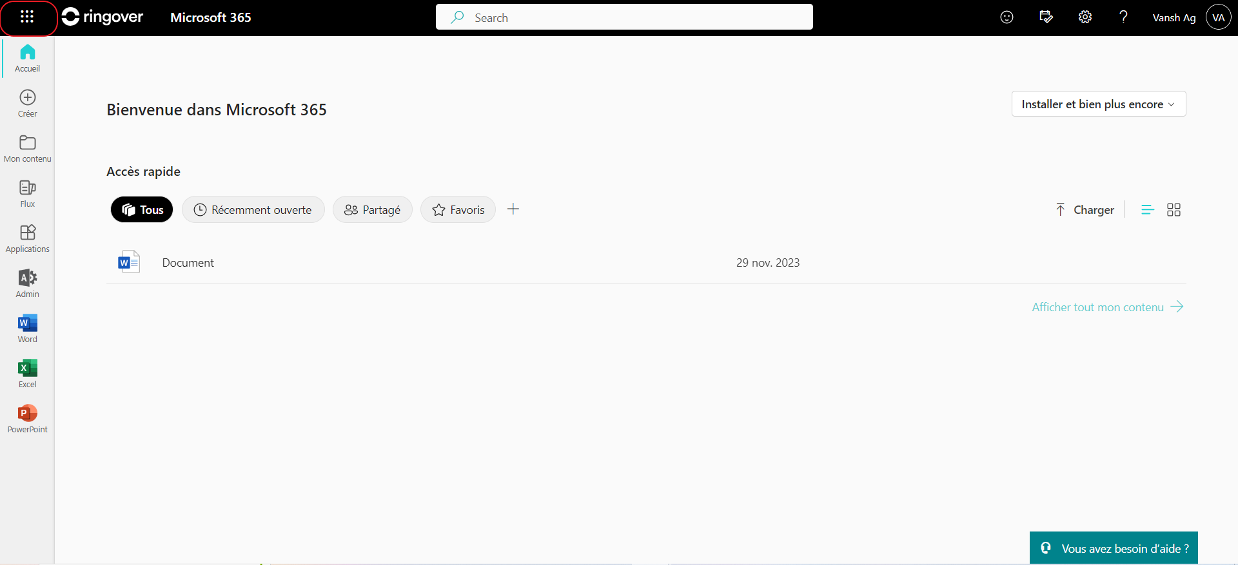Viewport: 1238px width, 565px height.
Task: Select the Récemment ouverte filter
Action: (253, 209)
